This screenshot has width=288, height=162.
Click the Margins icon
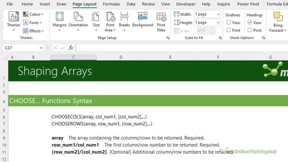pos(59,16)
